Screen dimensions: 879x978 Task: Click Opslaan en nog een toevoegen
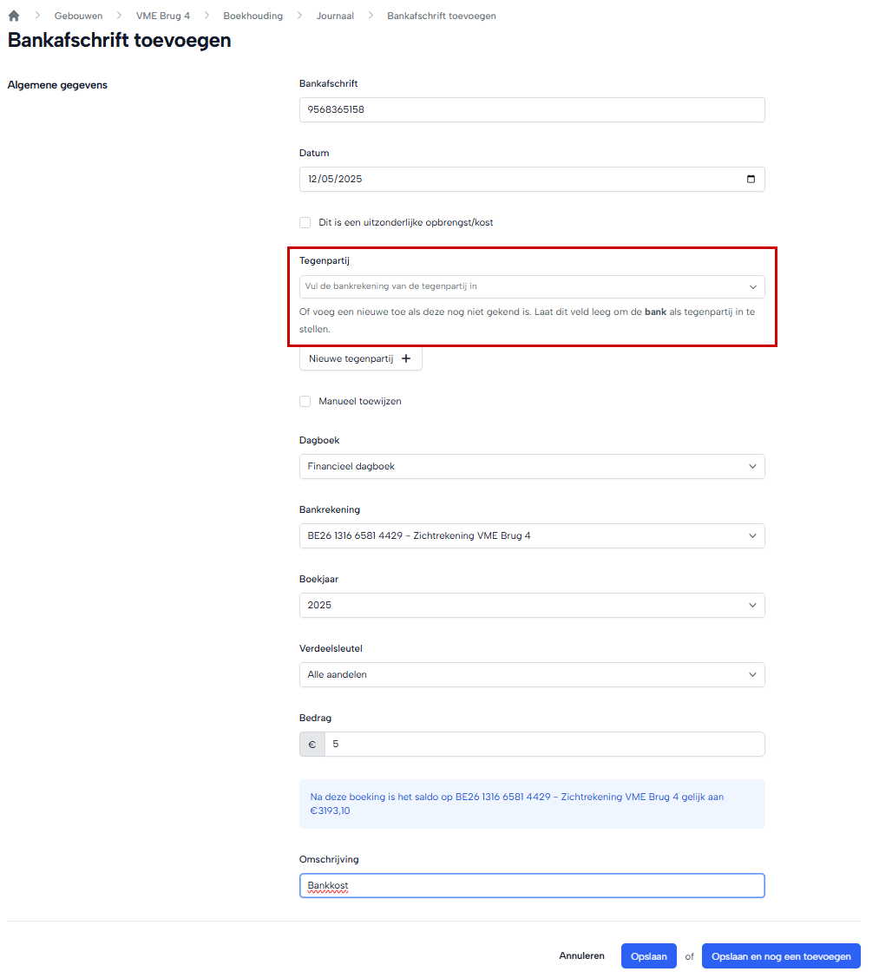781,956
